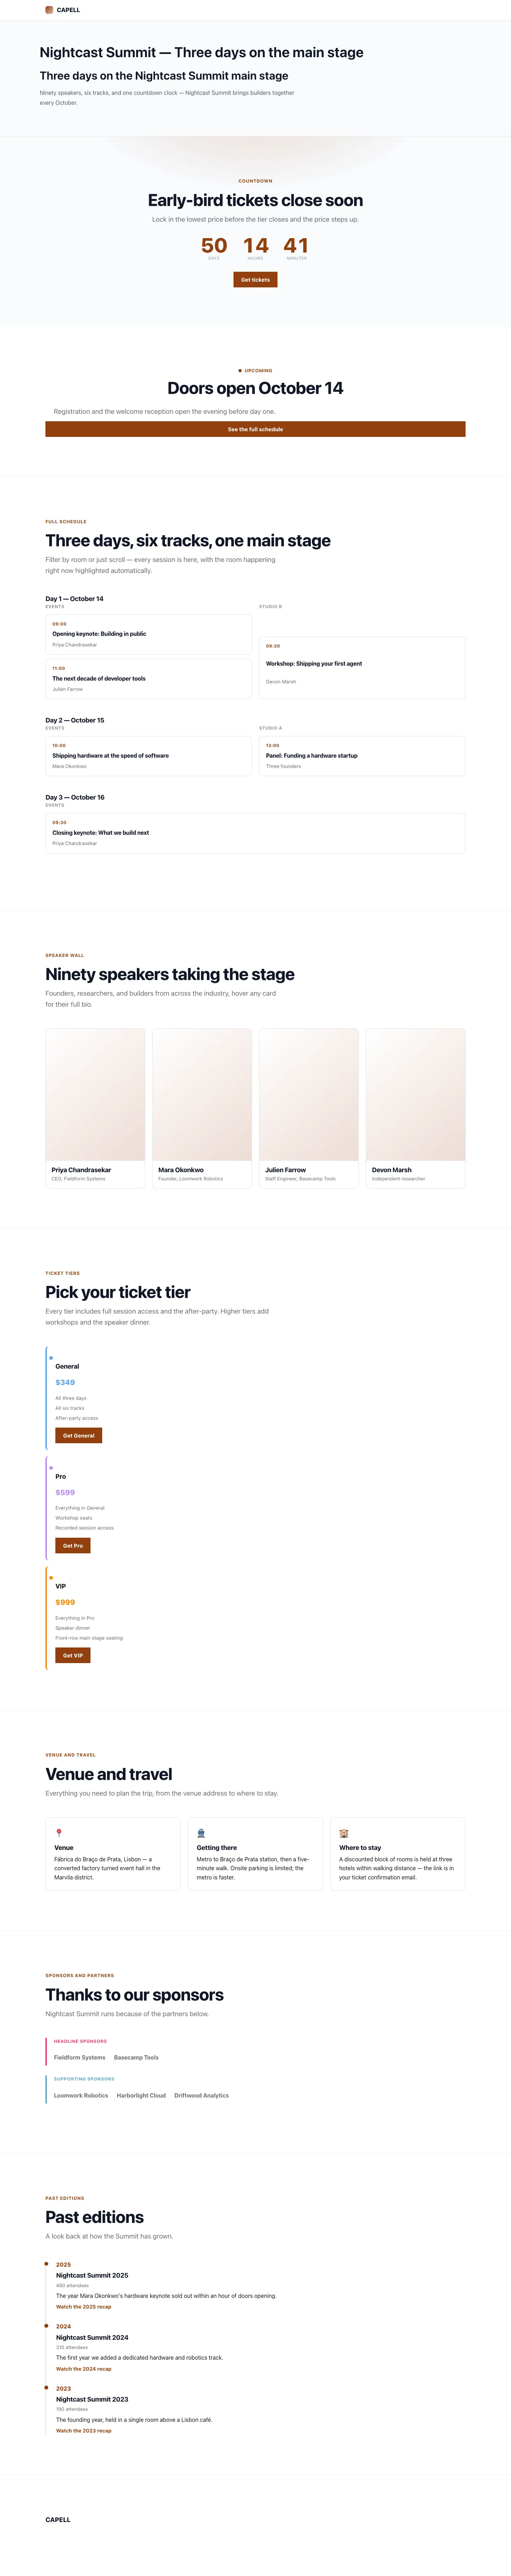Click the Get tickets button
The width and height of the screenshot is (511, 2576).
point(255,280)
